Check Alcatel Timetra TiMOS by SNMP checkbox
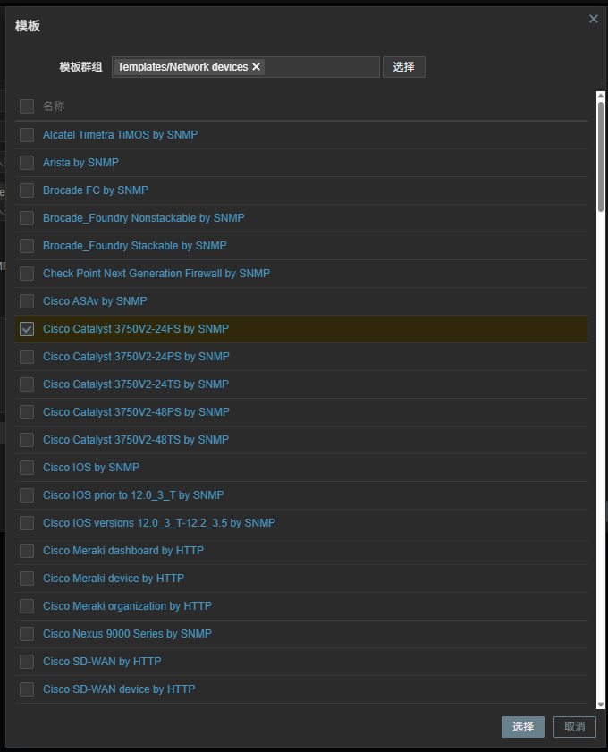Viewport: 608px width, 752px height. pos(27,135)
